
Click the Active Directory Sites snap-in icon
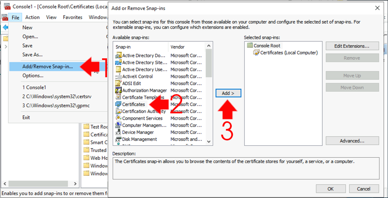(119, 62)
